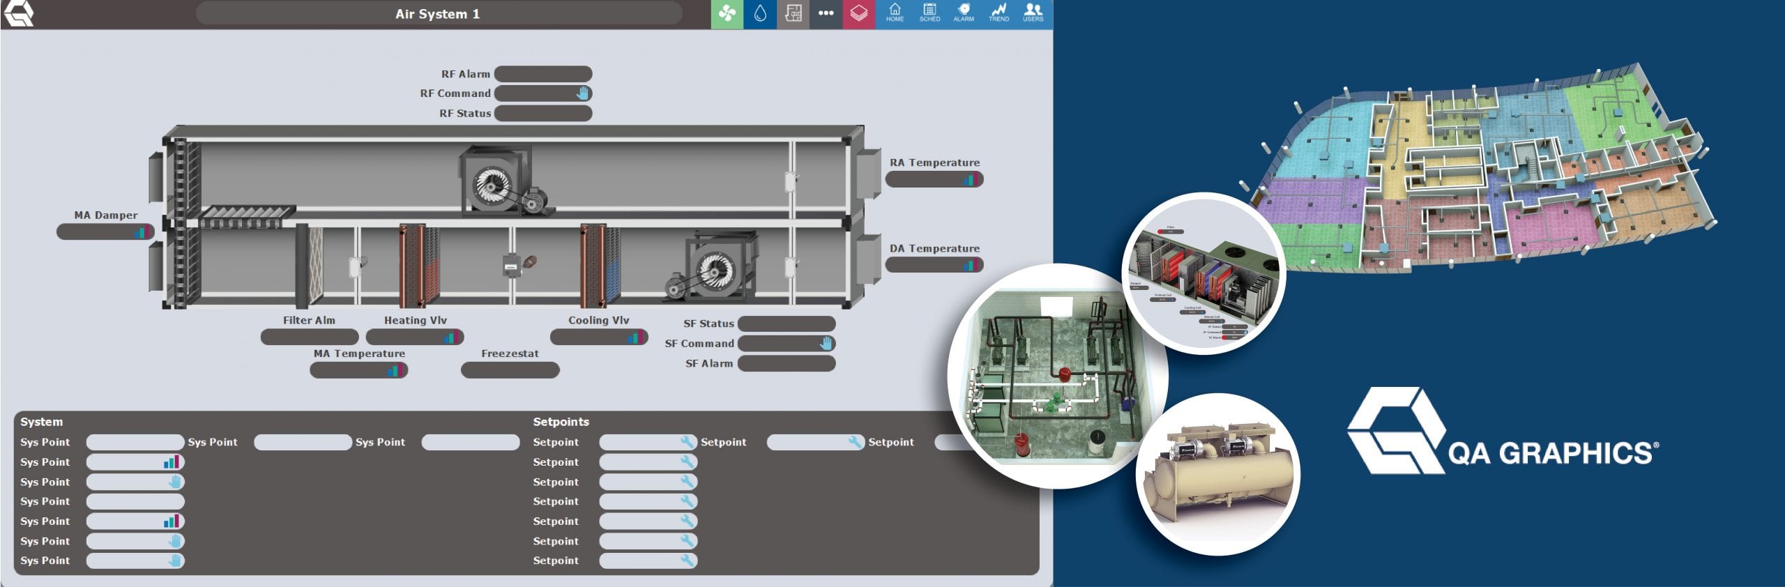Open the DA Temperature trend icon
This screenshot has width=1785, height=587.
pos(971,265)
